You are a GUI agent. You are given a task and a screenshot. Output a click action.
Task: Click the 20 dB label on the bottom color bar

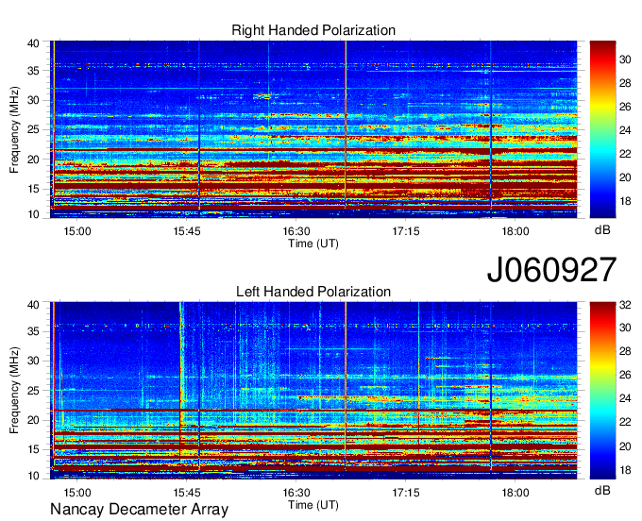(x=625, y=446)
